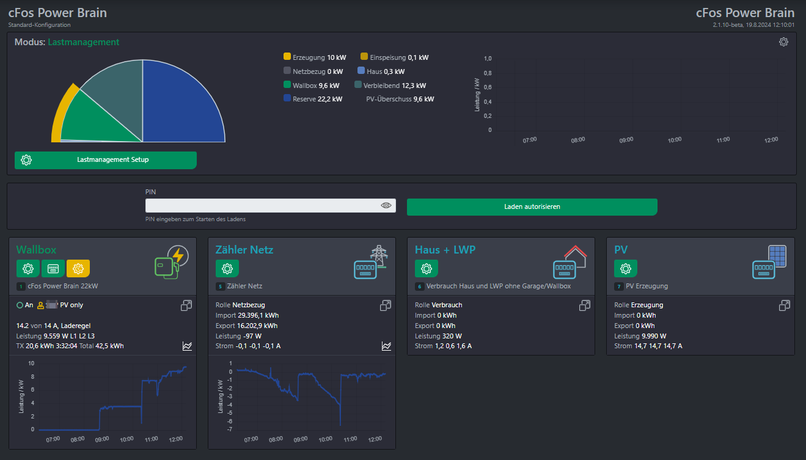Click 'Rolle Netzbezug' text

coord(240,305)
